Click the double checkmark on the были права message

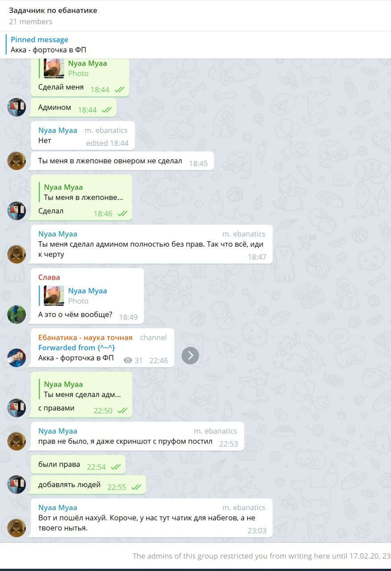pyautogui.click(x=116, y=467)
